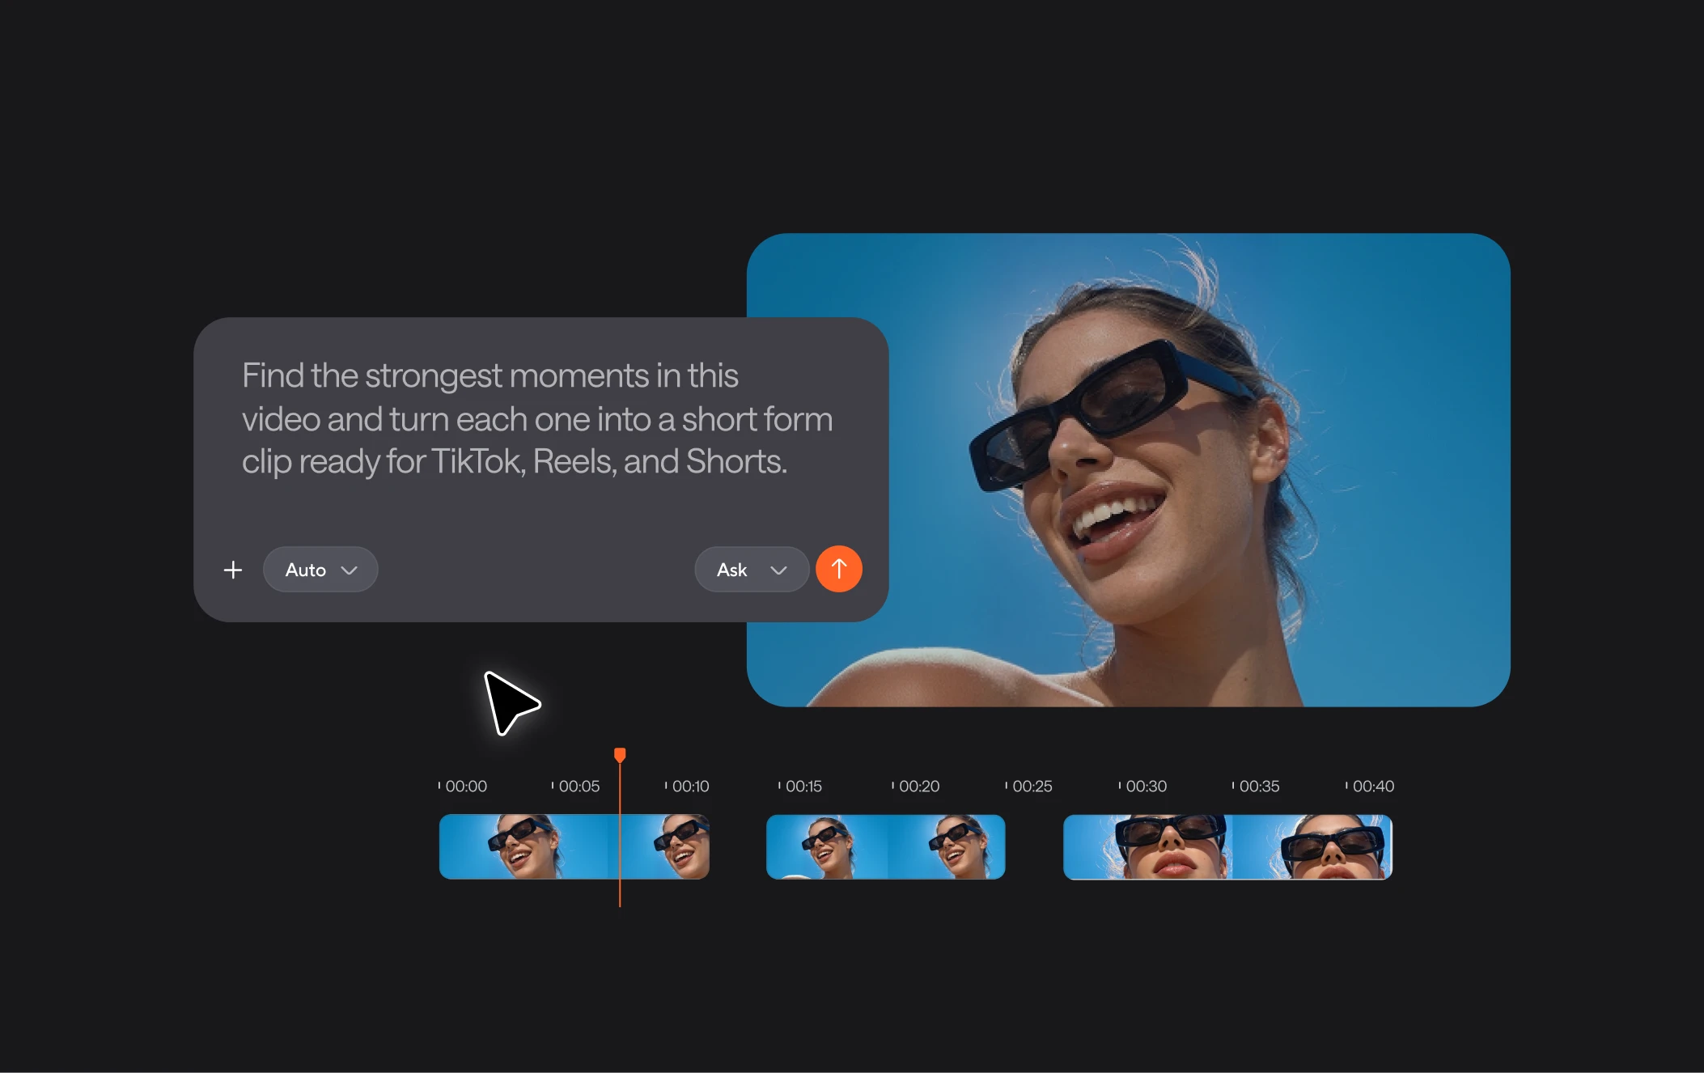Click into the prompt text field
Viewport: 1704px width, 1073px height.
(x=537, y=418)
